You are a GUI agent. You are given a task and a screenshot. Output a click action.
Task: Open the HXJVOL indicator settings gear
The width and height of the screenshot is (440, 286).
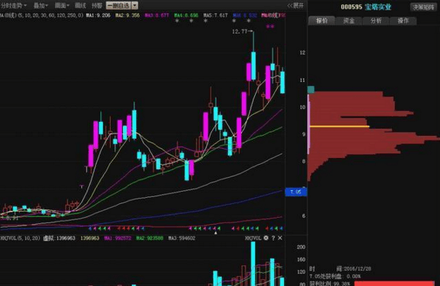266,238
